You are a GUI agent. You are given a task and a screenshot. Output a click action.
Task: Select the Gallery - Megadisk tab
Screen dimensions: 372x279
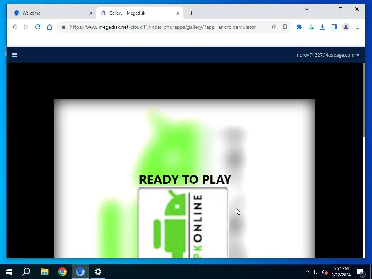[140, 13]
